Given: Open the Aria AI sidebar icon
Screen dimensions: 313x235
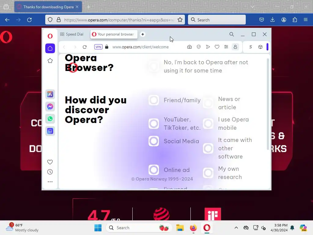Looking at the screenshot, I should [x=50, y=94].
